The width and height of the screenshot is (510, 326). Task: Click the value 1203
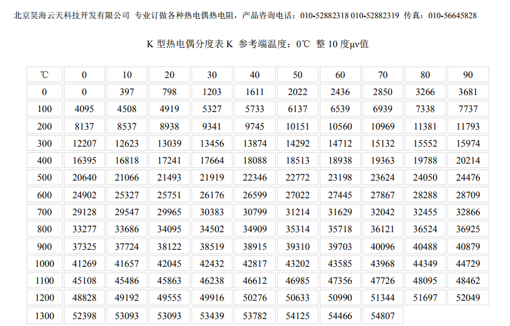pos(212,92)
